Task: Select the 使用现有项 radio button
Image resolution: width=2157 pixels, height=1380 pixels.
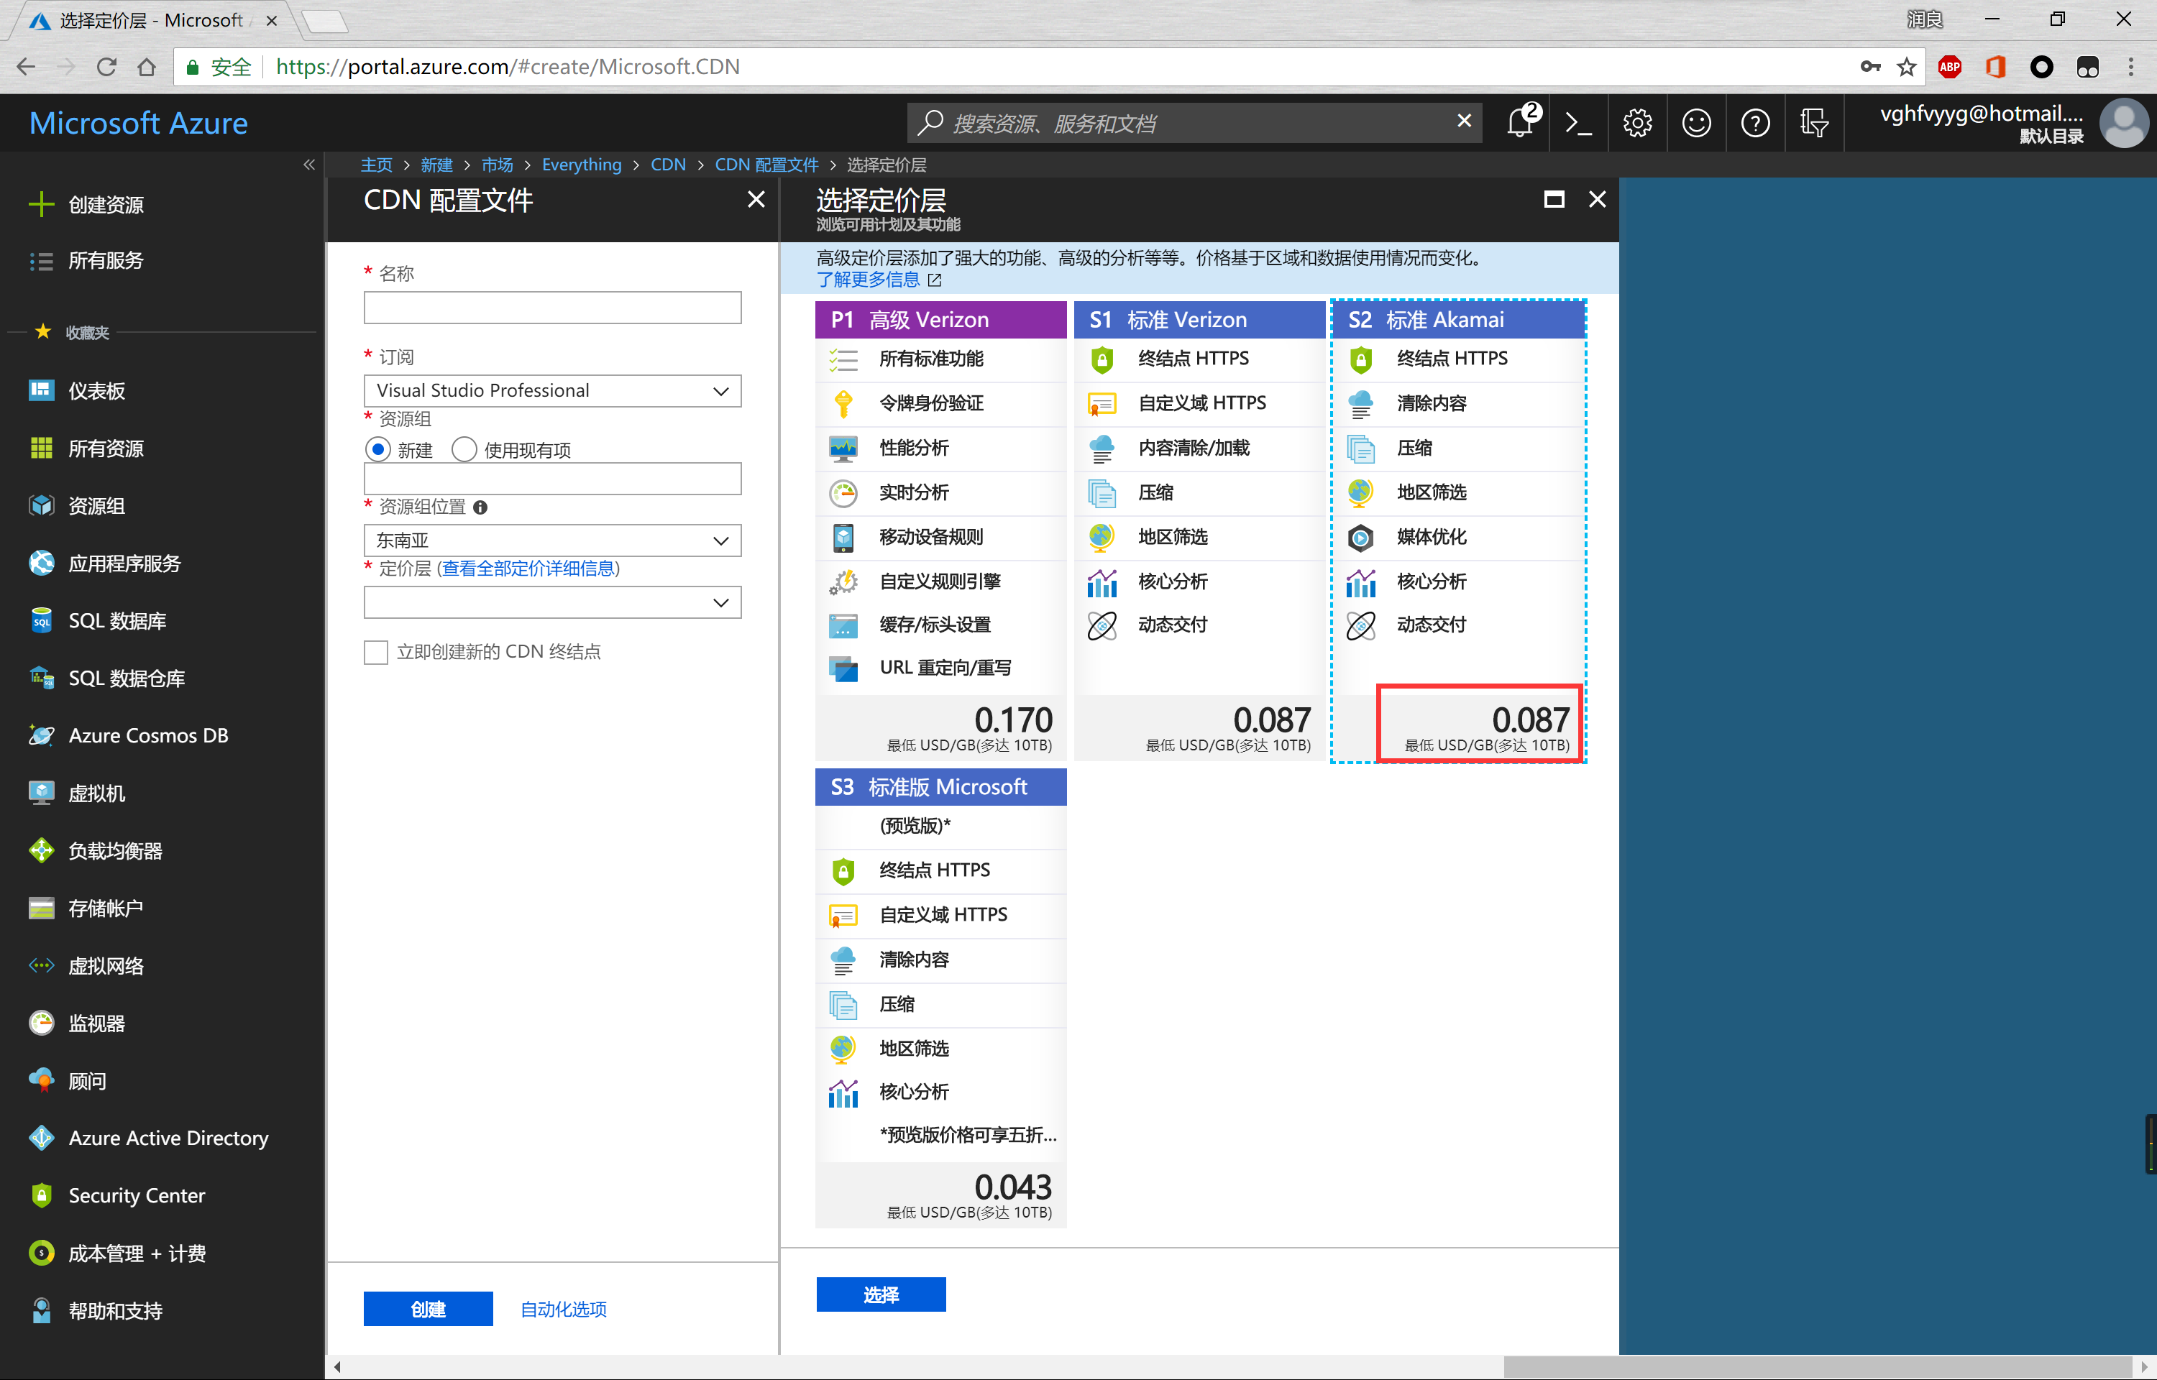Action: tap(464, 449)
